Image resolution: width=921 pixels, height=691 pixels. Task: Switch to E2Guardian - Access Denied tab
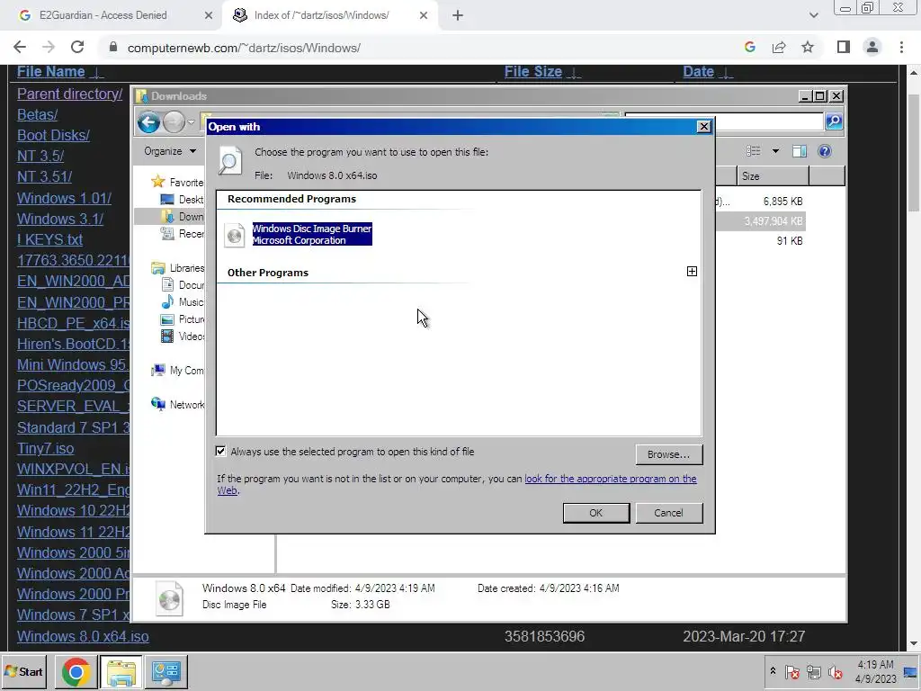[x=103, y=15]
